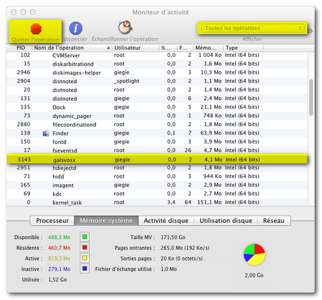Open the Toutes les opérations dropdown
Viewport: 322px width, 300px height.
pyautogui.click(x=252, y=28)
